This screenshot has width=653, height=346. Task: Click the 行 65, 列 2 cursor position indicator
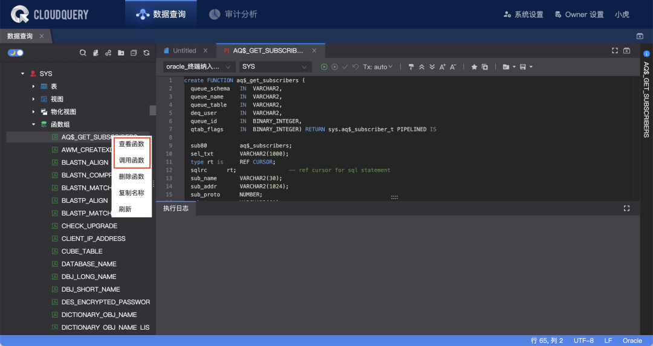[x=547, y=341]
